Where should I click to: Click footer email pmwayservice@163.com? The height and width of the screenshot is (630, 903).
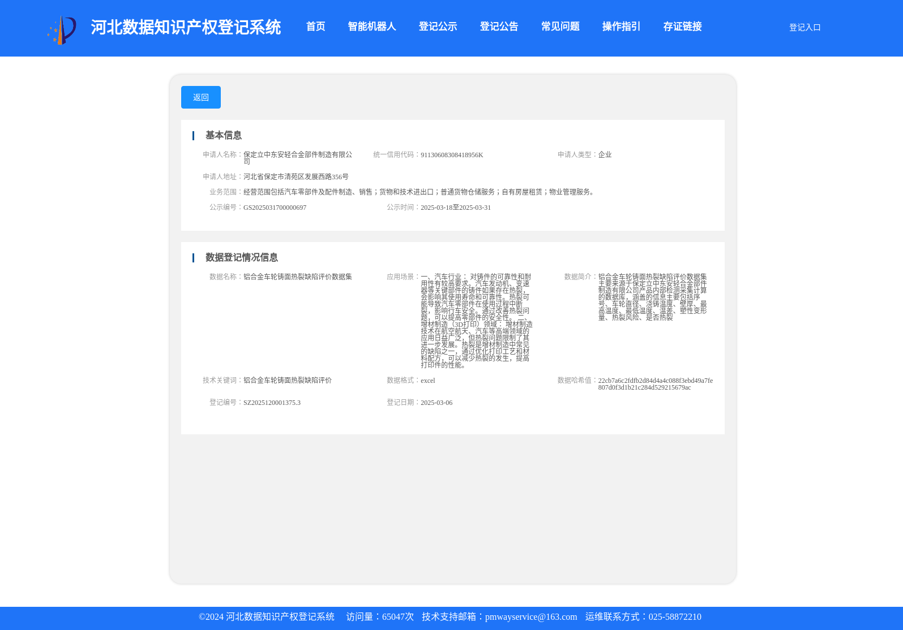point(531,617)
